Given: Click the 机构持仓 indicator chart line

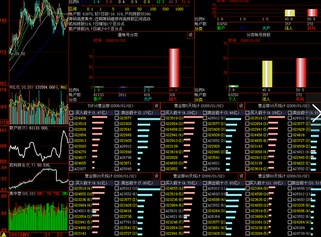Looking at the screenshot, I should (x=39, y=178).
